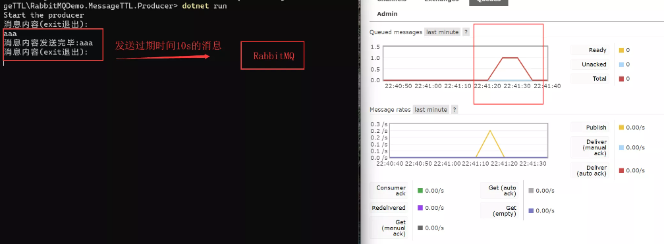Image resolution: width=664 pixels, height=244 pixels.
Task: Click the light gray Get (auto ack) swatch
Action: coord(531,191)
